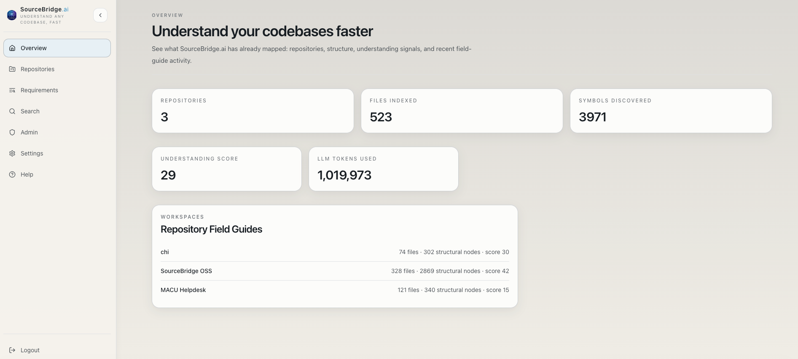Image resolution: width=798 pixels, height=359 pixels.
Task: Open the Settings page
Action: (32, 153)
